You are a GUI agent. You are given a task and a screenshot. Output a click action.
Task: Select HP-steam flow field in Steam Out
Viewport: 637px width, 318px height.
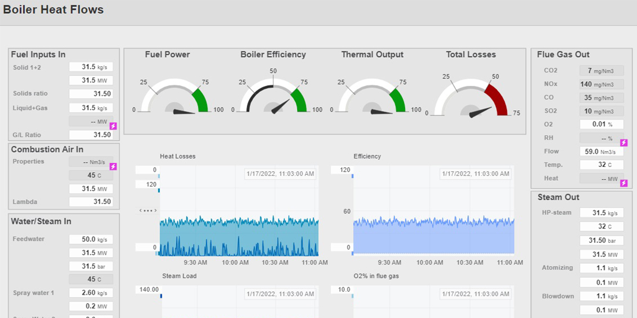point(601,213)
